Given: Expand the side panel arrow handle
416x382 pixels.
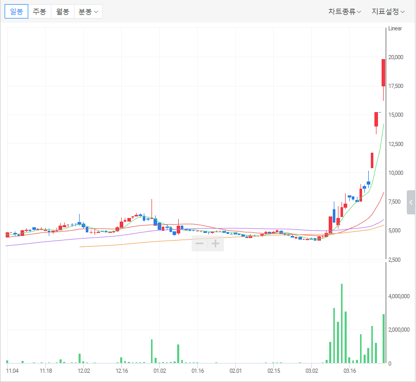Looking at the screenshot, I should point(411,202).
